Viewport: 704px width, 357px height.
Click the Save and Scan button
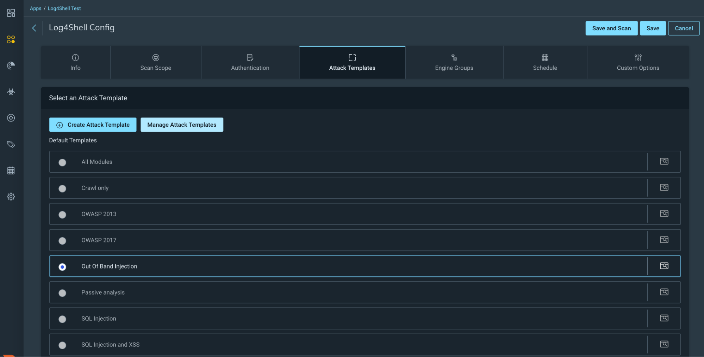click(x=611, y=28)
